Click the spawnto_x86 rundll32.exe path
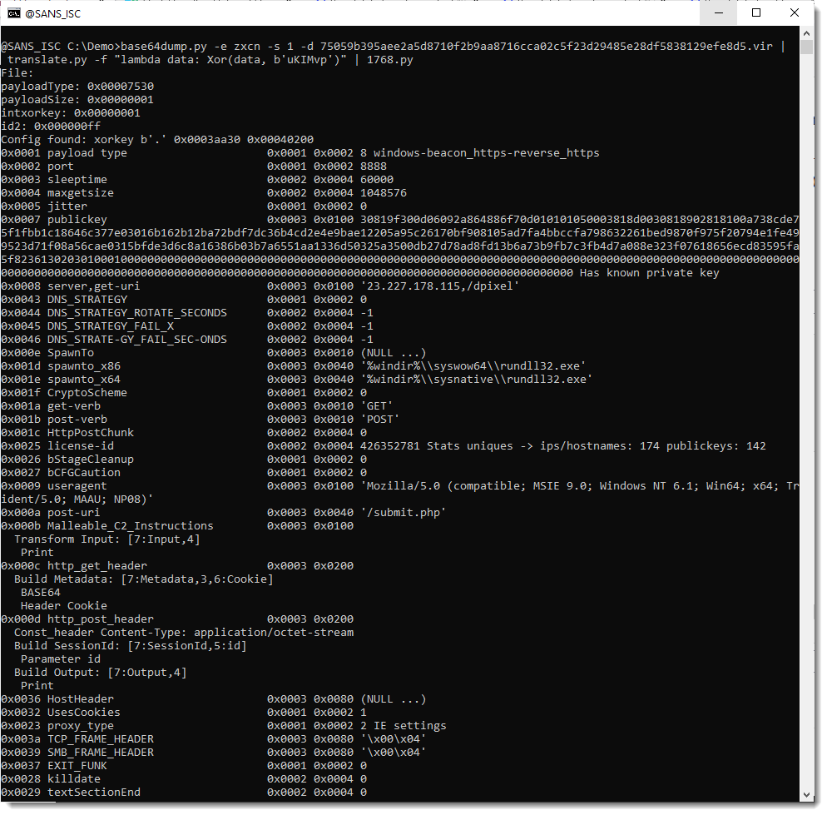This screenshot has width=827, height=815. pos(476,366)
